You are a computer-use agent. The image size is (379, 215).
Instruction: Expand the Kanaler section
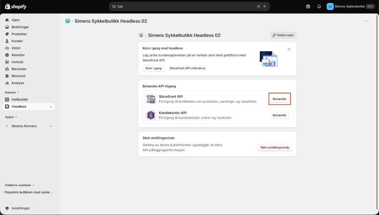(12, 92)
